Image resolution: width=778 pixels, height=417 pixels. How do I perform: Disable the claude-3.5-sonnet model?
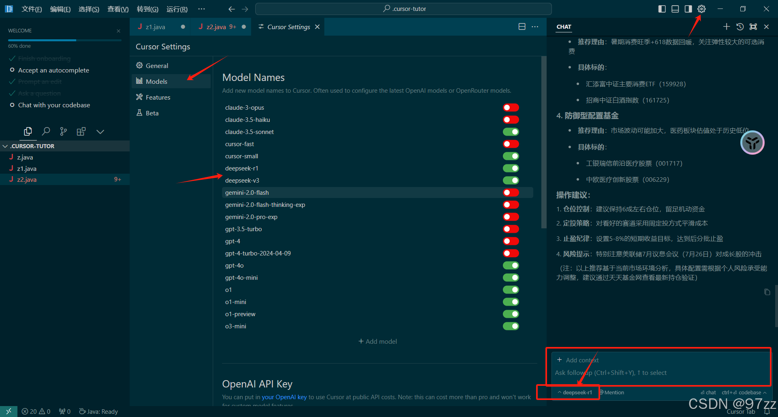tap(511, 132)
